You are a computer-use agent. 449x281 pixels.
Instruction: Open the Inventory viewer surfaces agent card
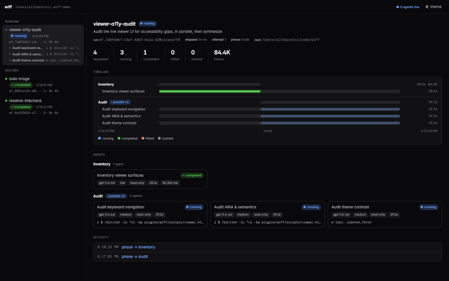click(x=150, y=179)
